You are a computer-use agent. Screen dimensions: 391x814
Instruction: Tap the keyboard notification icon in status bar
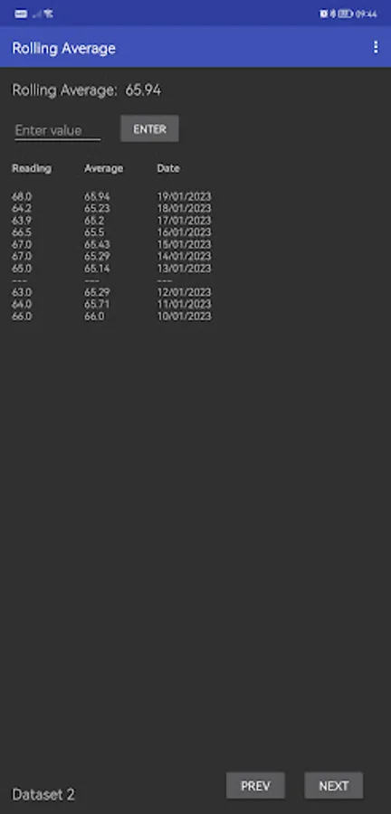pos(22,14)
